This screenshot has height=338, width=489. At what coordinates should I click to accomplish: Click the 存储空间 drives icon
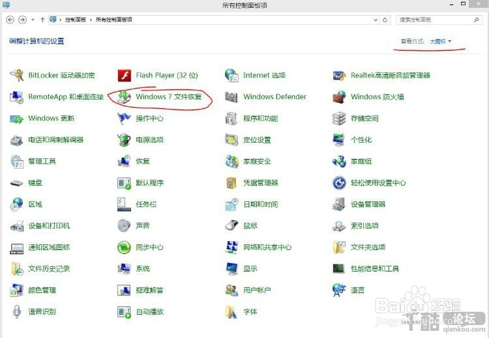coord(339,119)
